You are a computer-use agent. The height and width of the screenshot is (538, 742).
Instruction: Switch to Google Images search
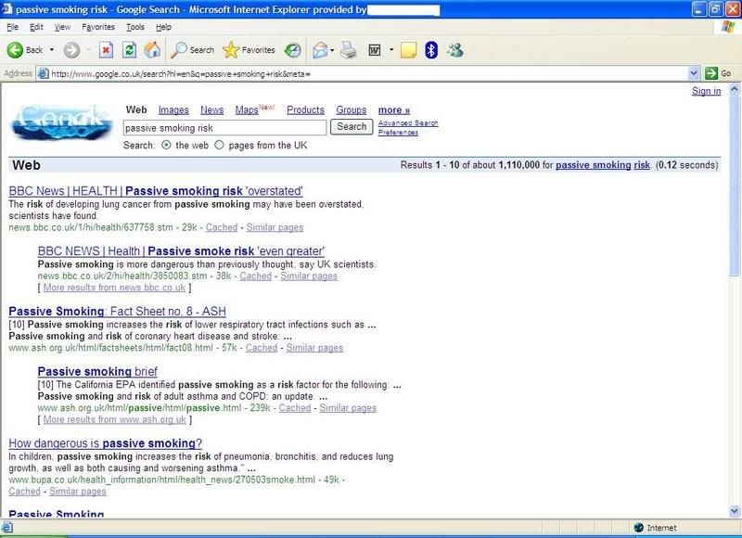173,110
